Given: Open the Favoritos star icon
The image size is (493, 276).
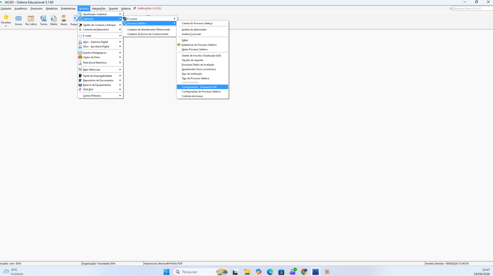Looking at the screenshot, I should click(x=6, y=17).
